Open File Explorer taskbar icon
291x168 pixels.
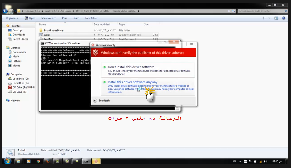tap(18, 161)
